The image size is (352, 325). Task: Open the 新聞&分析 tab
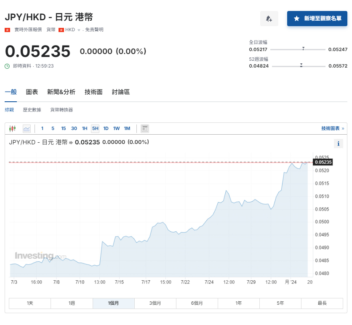point(61,92)
